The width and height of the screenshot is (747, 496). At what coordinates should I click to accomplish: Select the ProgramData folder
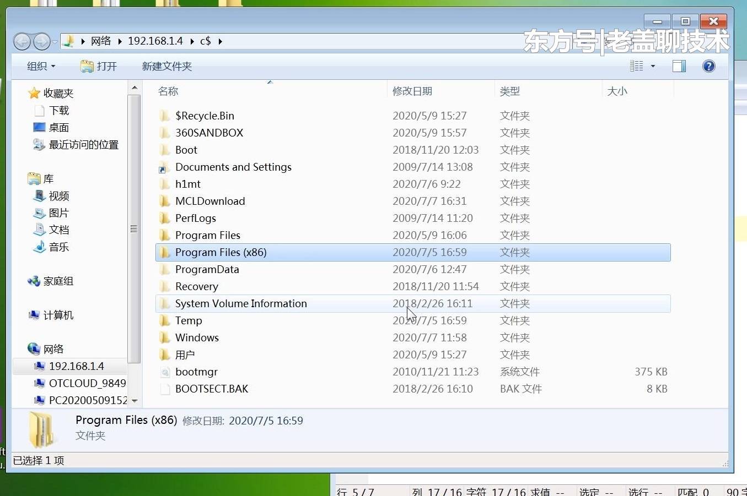[x=207, y=269]
